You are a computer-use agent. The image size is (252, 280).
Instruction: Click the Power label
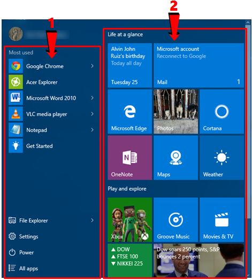[26, 253]
